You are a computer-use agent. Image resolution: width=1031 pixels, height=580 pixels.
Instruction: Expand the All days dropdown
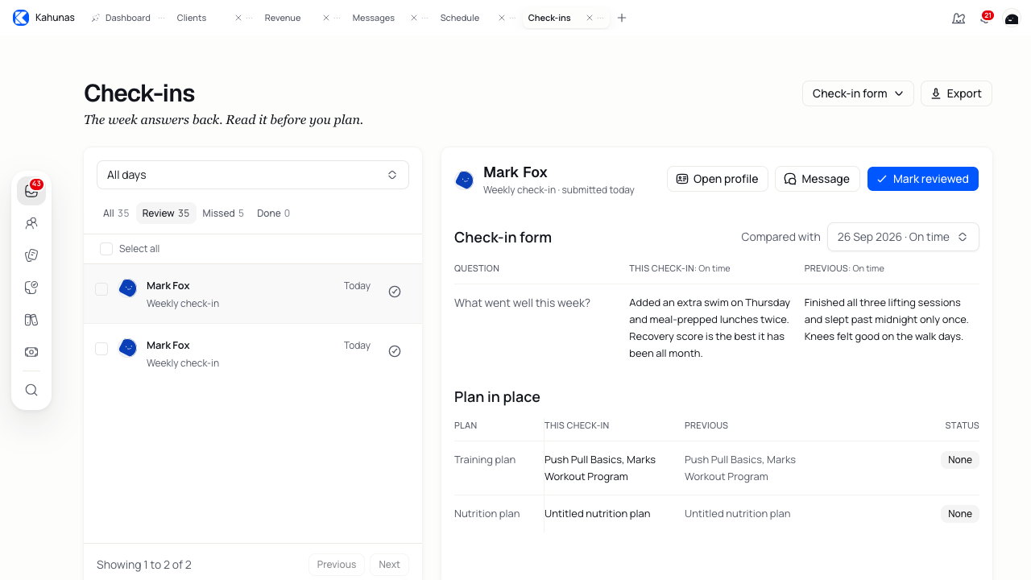coord(253,175)
